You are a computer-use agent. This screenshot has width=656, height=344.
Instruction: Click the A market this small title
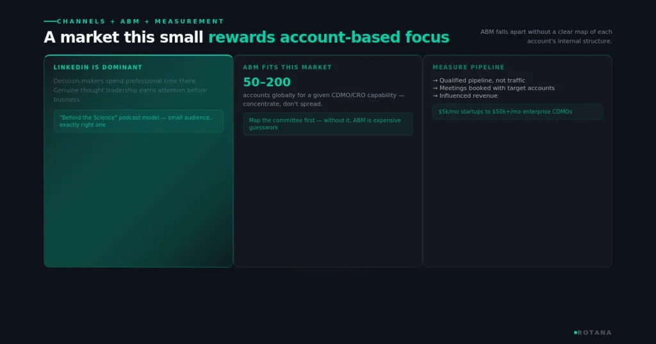[x=124, y=37]
